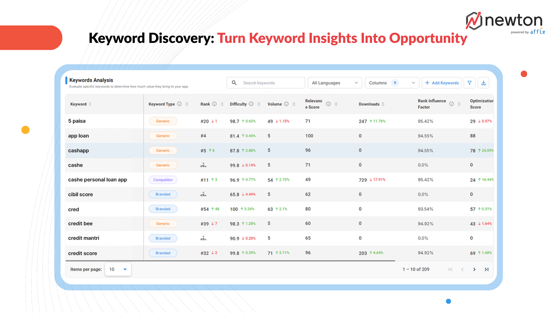Click Branded tag in cred row

(x=163, y=209)
